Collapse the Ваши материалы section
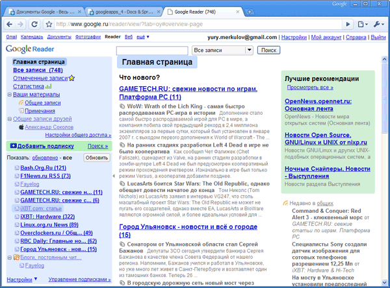The height and width of the screenshot is (288, 390). coord(10,95)
